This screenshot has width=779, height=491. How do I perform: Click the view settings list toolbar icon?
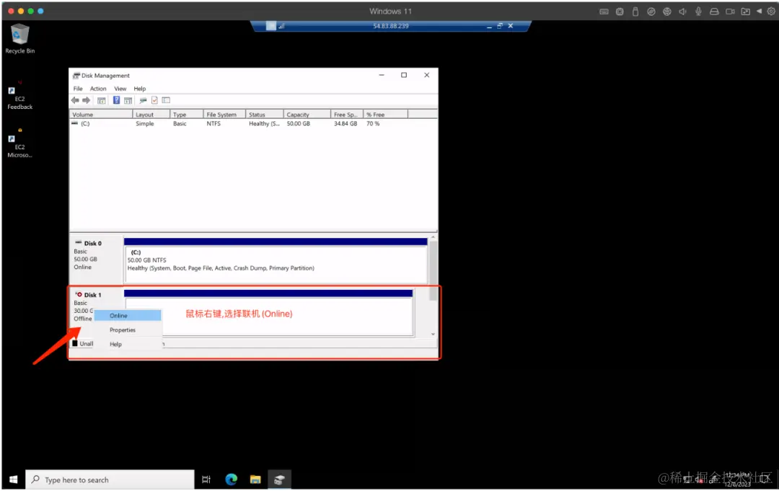click(x=166, y=100)
